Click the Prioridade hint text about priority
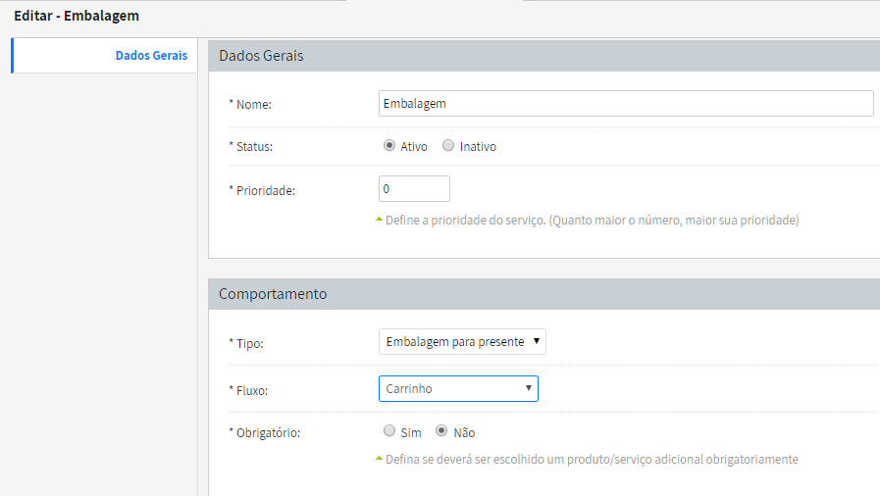The height and width of the screenshot is (496, 880). pos(593,221)
